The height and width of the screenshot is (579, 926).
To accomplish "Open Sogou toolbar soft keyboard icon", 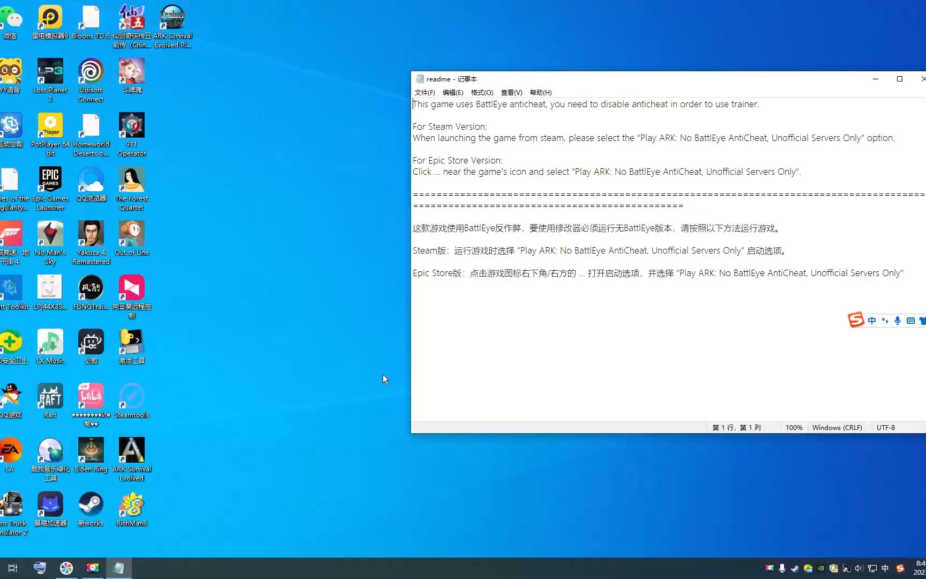I will (910, 321).
